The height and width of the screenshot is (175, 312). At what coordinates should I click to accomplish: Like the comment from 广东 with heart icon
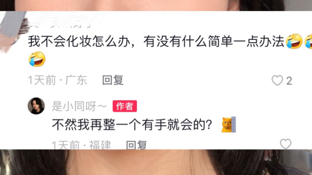(x=277, y=80)
